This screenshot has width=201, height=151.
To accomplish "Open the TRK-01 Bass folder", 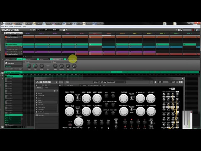I will click(46, 105).
